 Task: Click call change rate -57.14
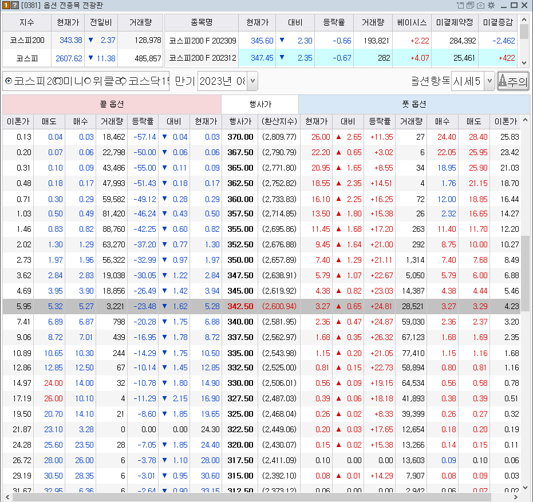coord(144,137)
